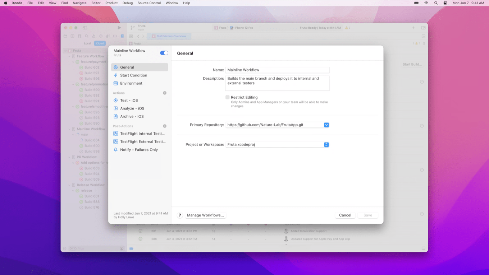Collapse the Release Workflow group
The image size is (489, 275).
click(69, 185)
